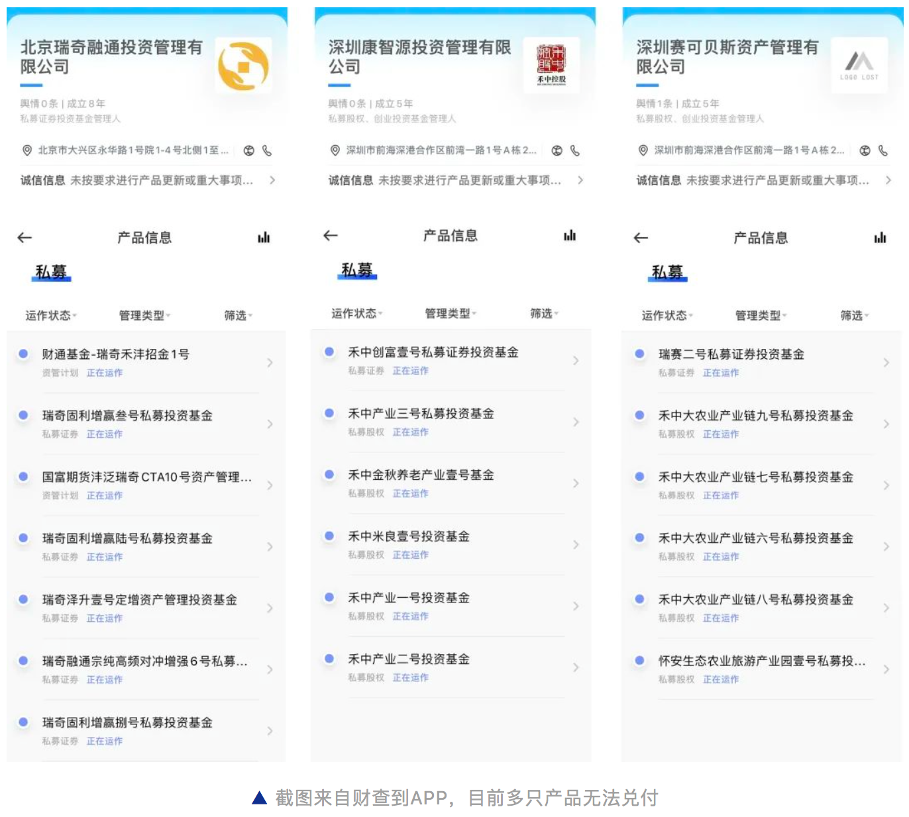Tap globe website icon on 深圳赛可贝斯 card
The image size is (909, 817).
tap(865, 150)
